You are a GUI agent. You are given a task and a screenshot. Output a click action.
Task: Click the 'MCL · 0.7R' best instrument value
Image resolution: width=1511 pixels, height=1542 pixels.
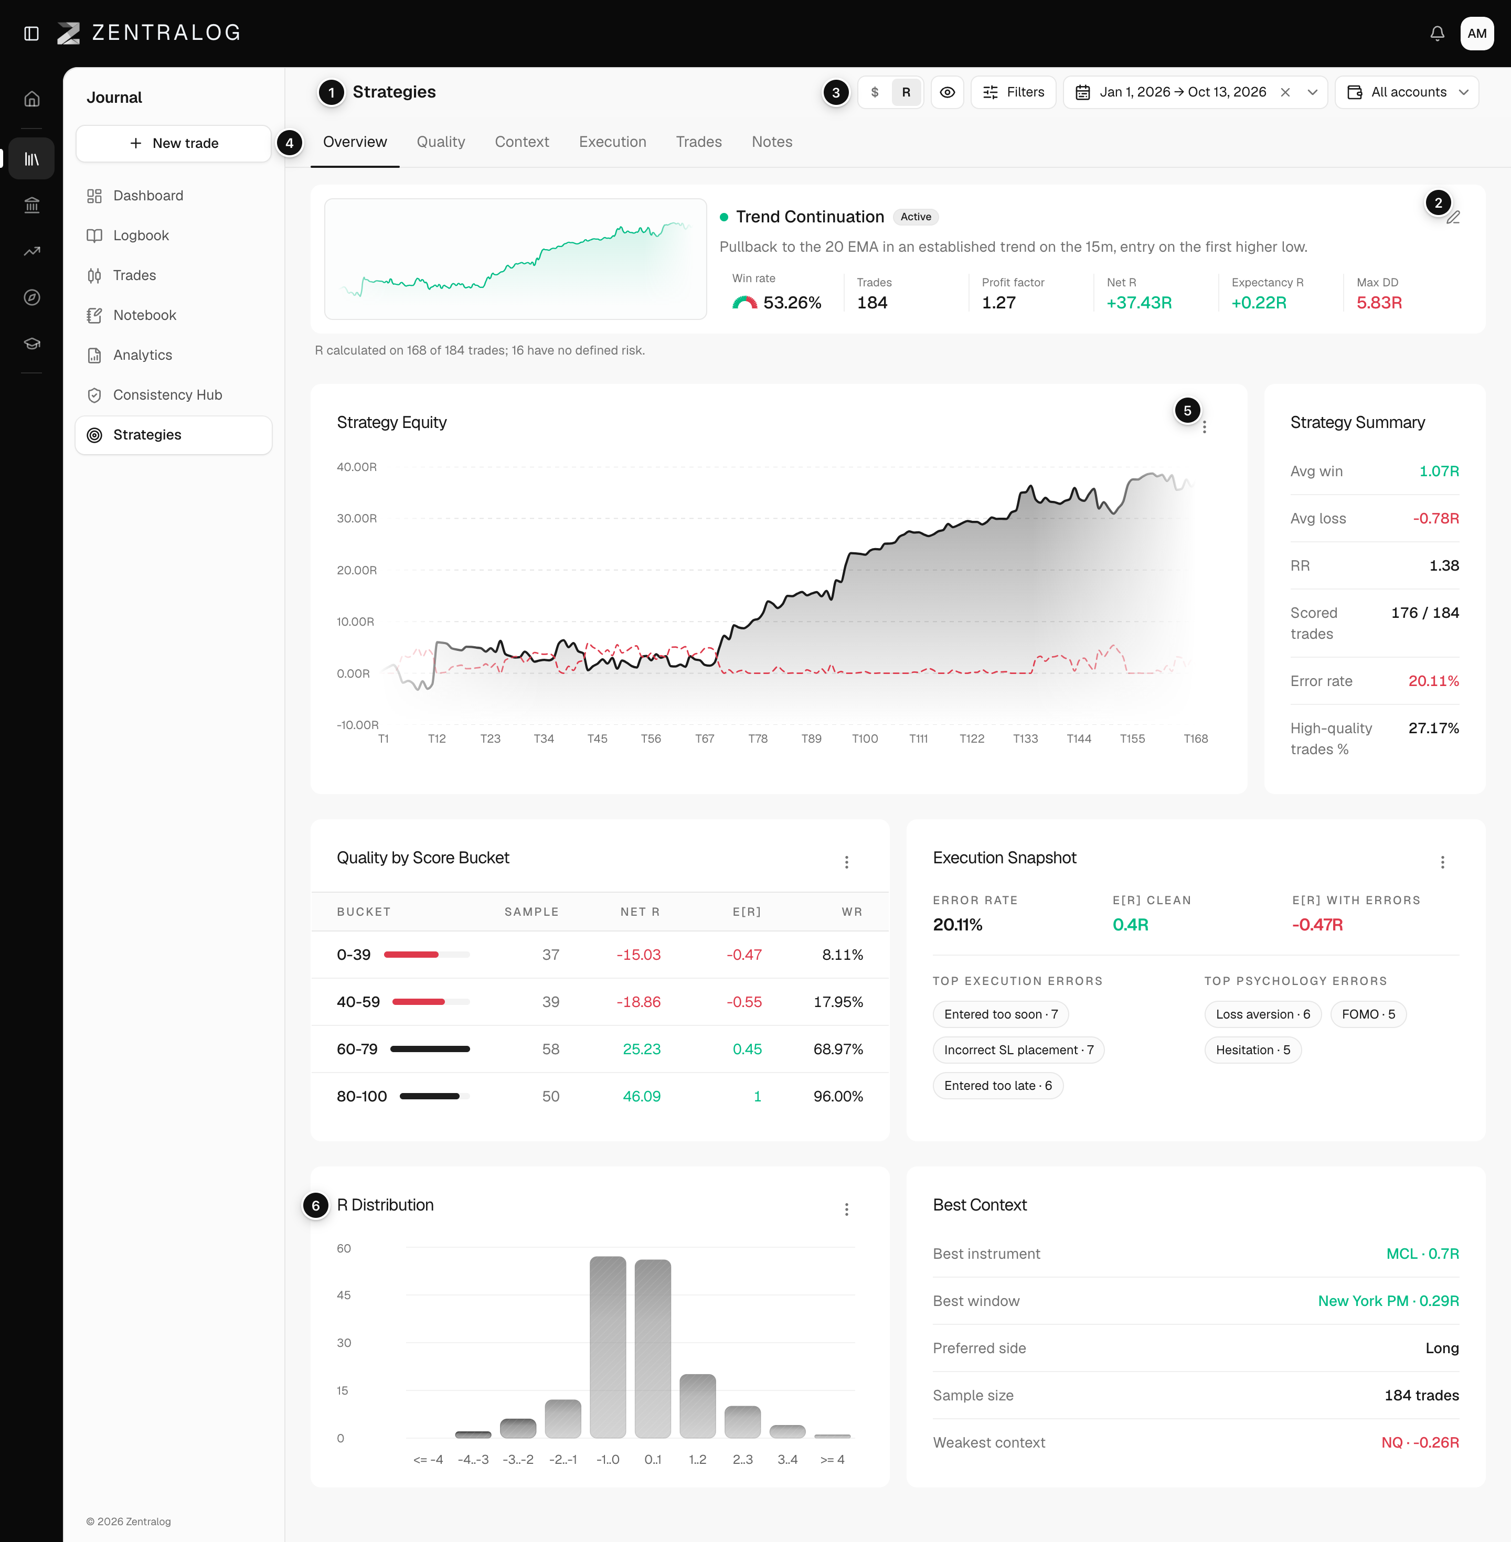[1422, 1254]
